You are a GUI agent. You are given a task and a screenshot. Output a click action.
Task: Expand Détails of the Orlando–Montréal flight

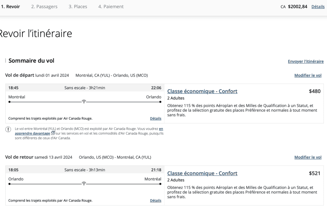tap(156, 201)
